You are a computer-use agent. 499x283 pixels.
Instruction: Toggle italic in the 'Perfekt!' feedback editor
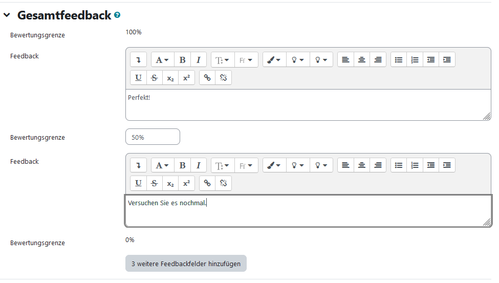pyautogui.click(x=199, y=60)
